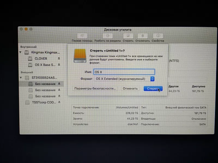Select the third Без названия volume row

[41, 96]
